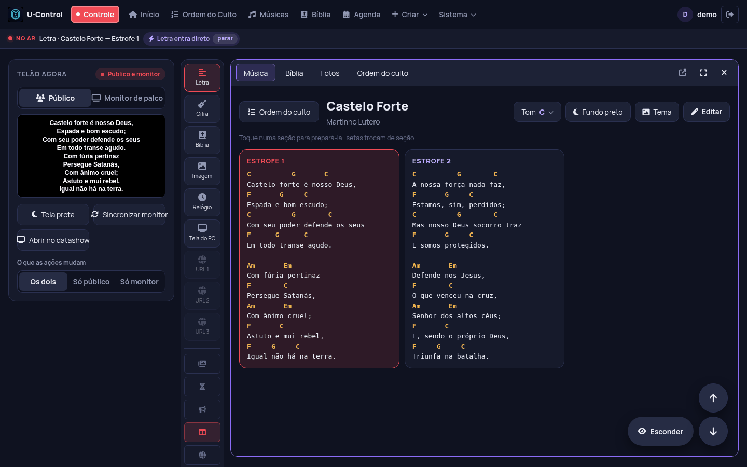Click the bottom globe icon in sidebar
This screenshot has width=747, height=467.
(x=202, y=455)
